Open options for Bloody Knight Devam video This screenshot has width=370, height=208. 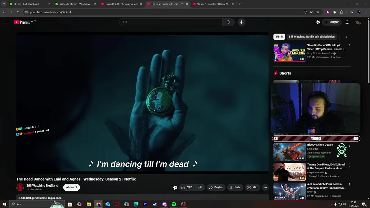click(x=349, y=145)
